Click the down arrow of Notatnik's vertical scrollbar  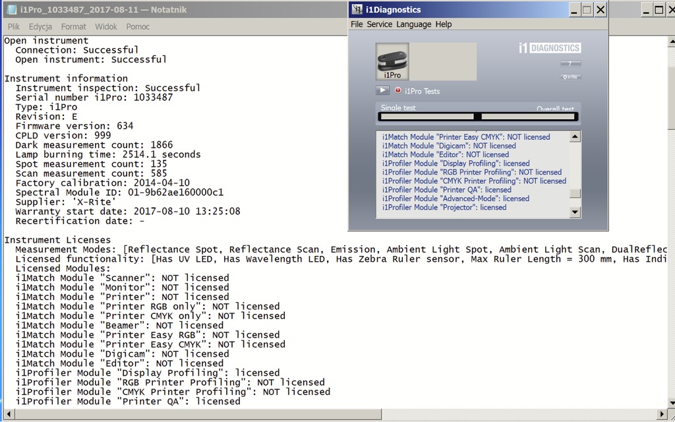pos(671,404)
